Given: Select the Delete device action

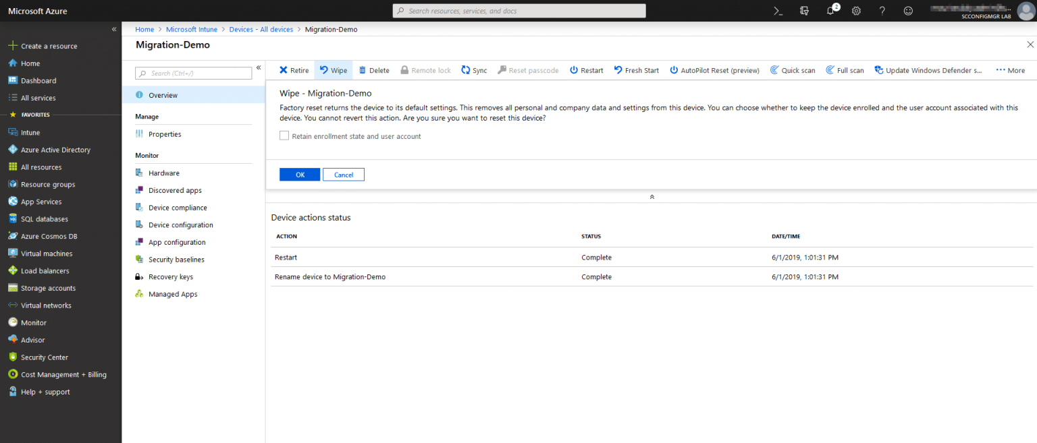Looking at the screenshot, I should point(373,70).
